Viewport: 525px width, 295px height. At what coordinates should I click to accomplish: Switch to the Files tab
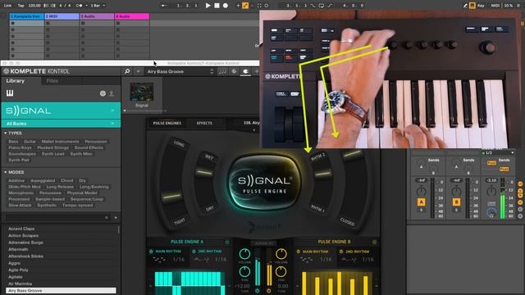[x=52, y=80]
